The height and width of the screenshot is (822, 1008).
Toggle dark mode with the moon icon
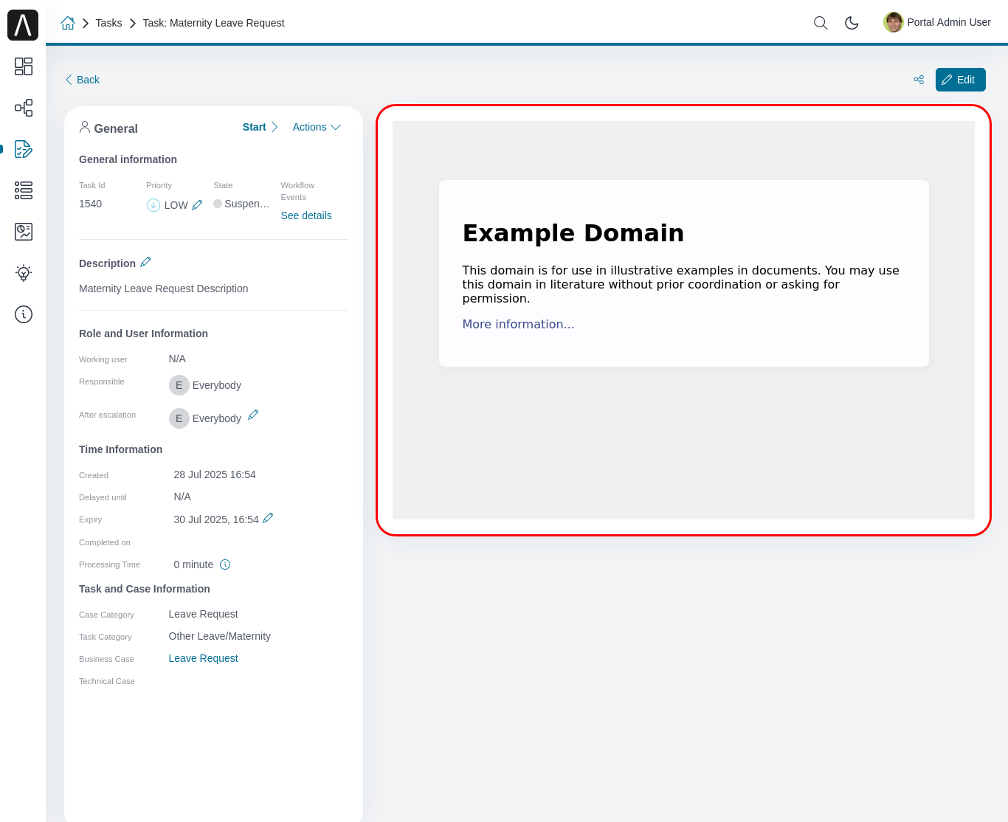click(852, 23)
